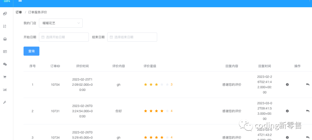Click reply time 2023-02-26T02:41:42
Viewport: 312px width, 140px height.
[x=265, y=85]
